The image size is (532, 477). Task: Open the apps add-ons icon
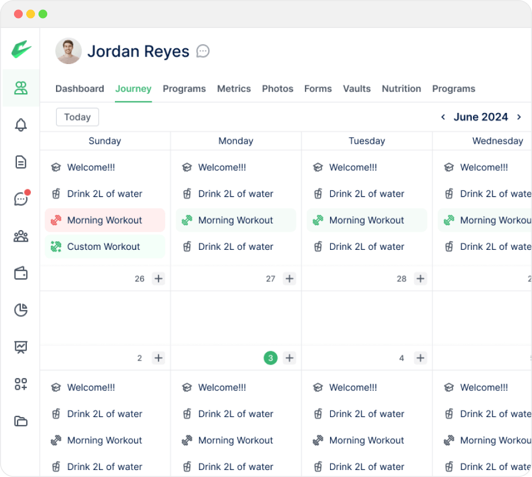click(21, 384)
